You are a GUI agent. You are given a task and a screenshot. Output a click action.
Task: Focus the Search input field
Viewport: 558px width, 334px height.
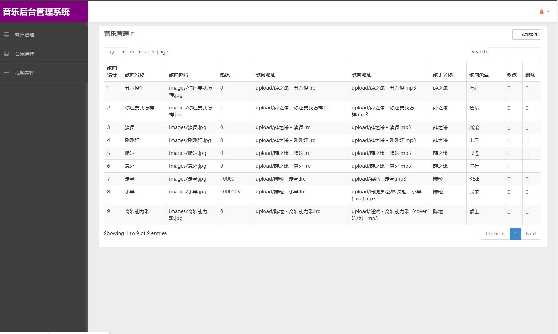pos(515,52)
